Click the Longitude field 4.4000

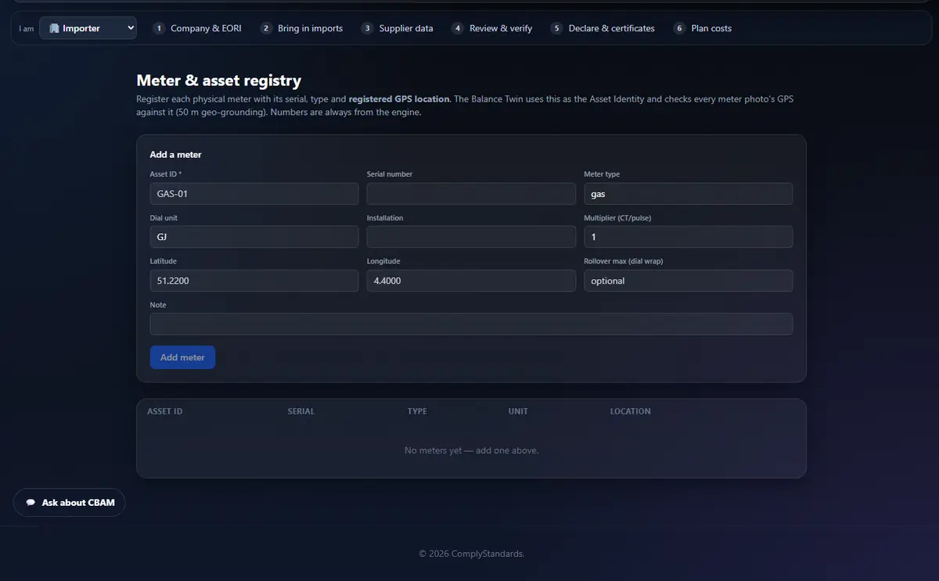(x=471, y=281)
